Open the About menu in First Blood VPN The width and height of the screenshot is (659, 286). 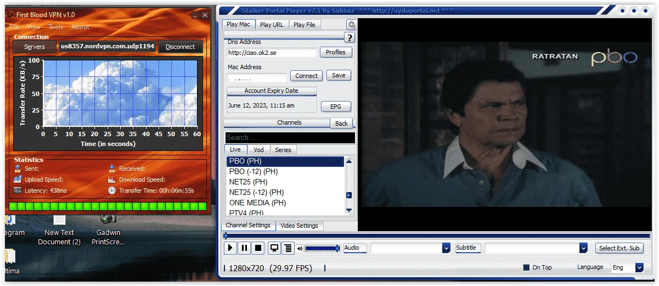pos(80,27)
